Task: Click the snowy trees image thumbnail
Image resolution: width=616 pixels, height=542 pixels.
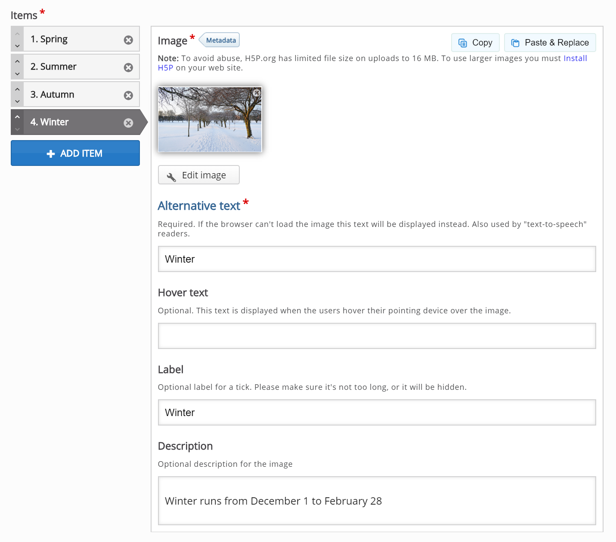Action: point(210,119)
